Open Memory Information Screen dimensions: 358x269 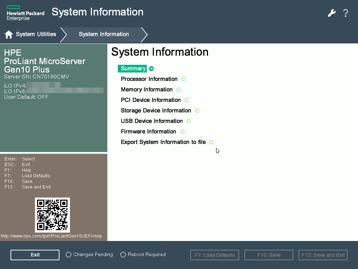(x=146, y=89)
